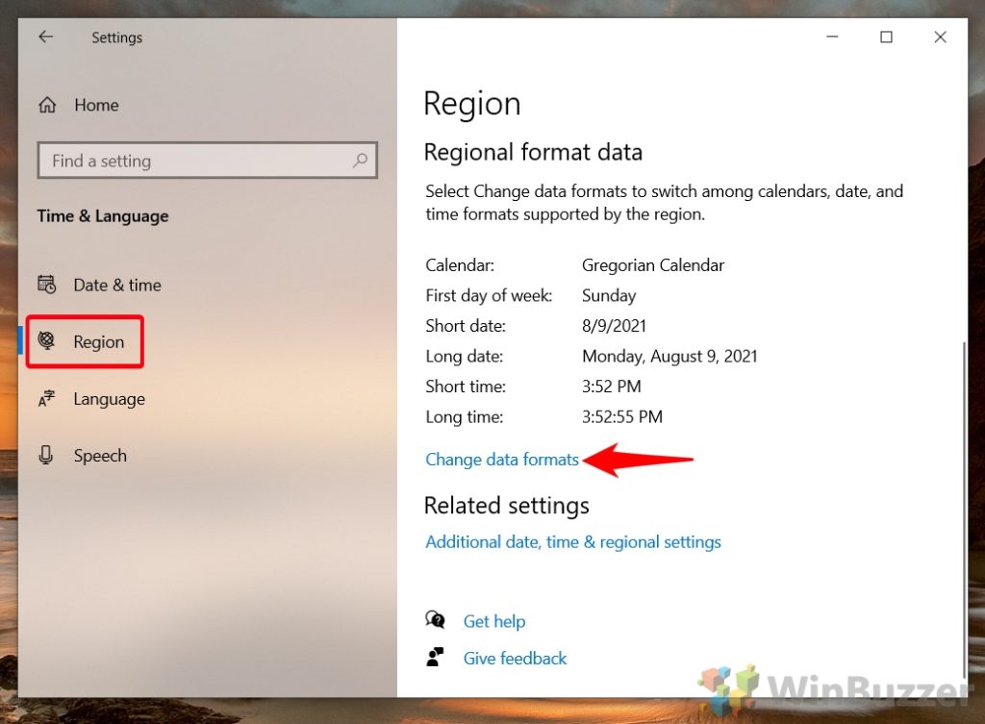985x724 pixels.
Task: Open the Give feedback link
Action: [516, 658]
